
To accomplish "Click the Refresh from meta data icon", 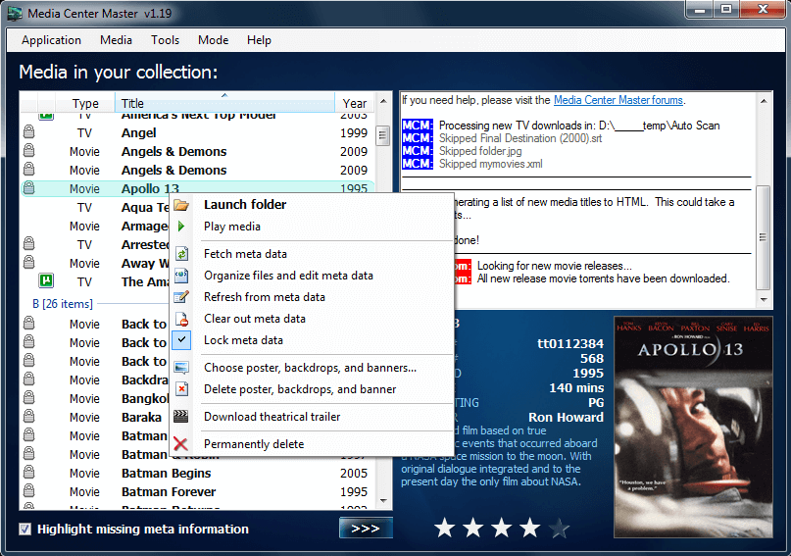I will click(181, 297).
